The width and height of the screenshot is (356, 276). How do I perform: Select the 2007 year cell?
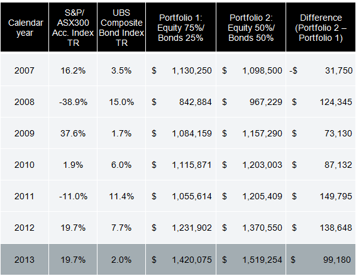click(25, 70)
